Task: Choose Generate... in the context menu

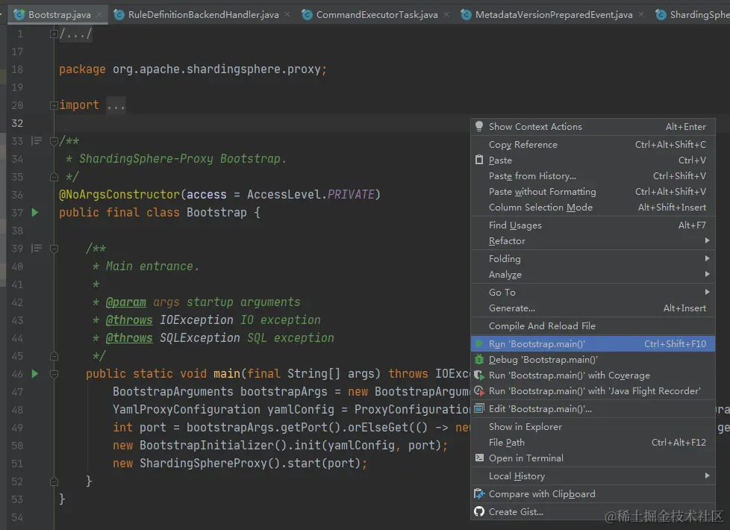Action: click(593, 308)
